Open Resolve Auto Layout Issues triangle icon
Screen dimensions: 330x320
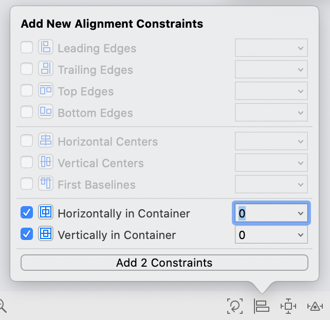(314, 306)
